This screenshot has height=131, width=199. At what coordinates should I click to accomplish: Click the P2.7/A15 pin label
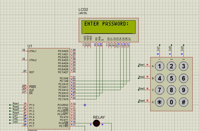point(63,99)
